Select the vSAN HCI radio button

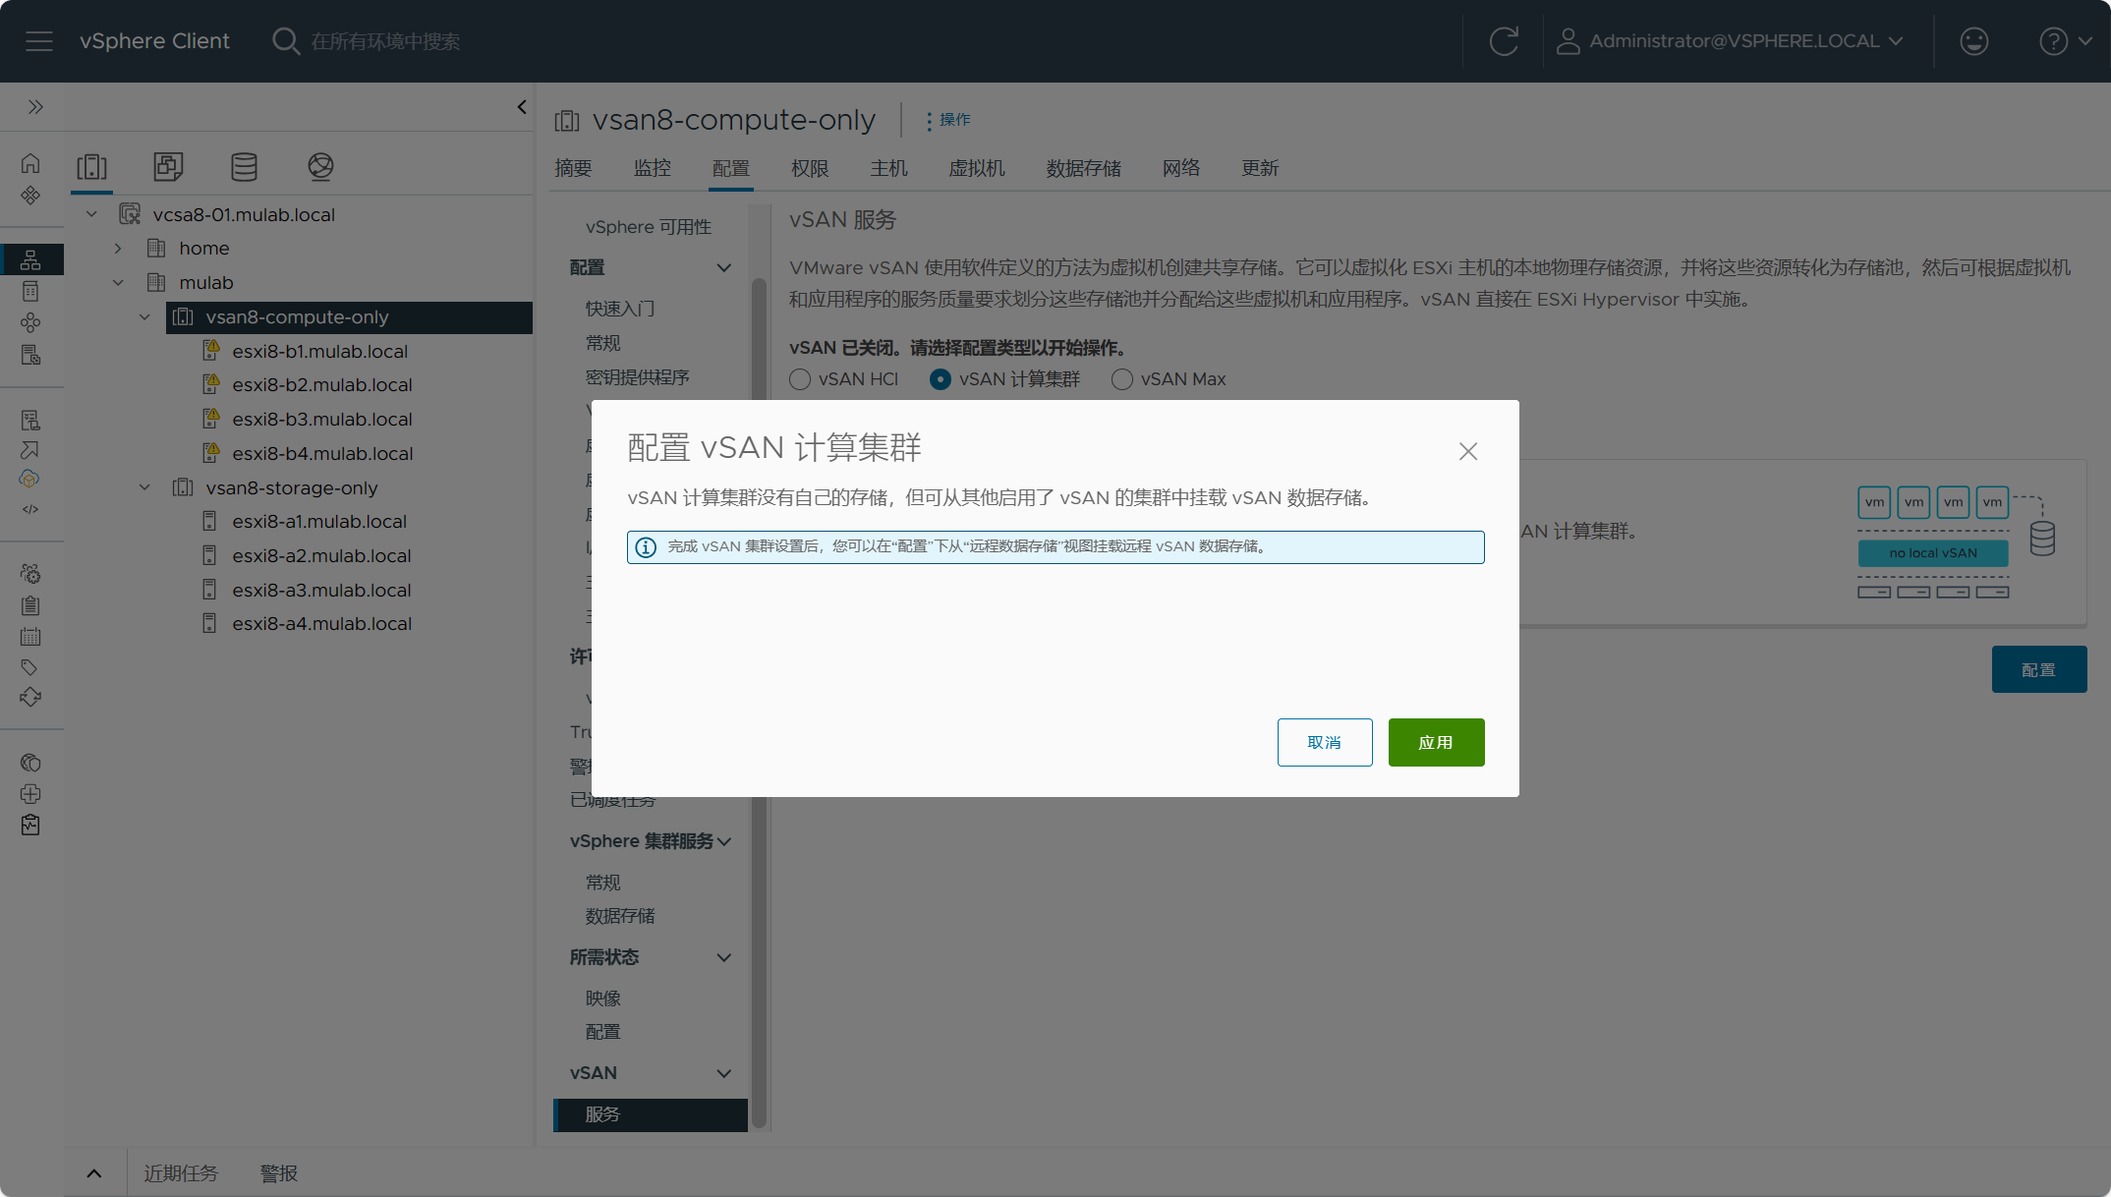point(800,379)
